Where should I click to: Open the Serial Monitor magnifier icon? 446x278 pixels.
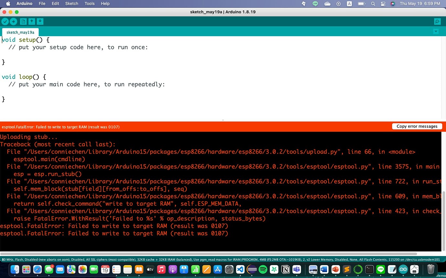click(437, 21)
